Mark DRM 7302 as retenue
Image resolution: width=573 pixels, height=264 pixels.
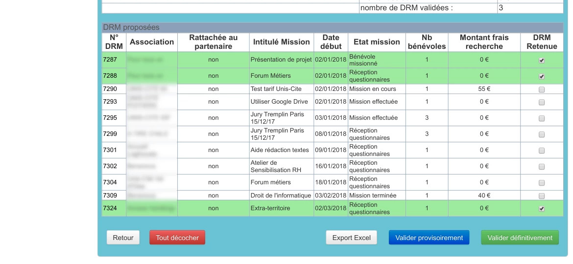point(542,167)
